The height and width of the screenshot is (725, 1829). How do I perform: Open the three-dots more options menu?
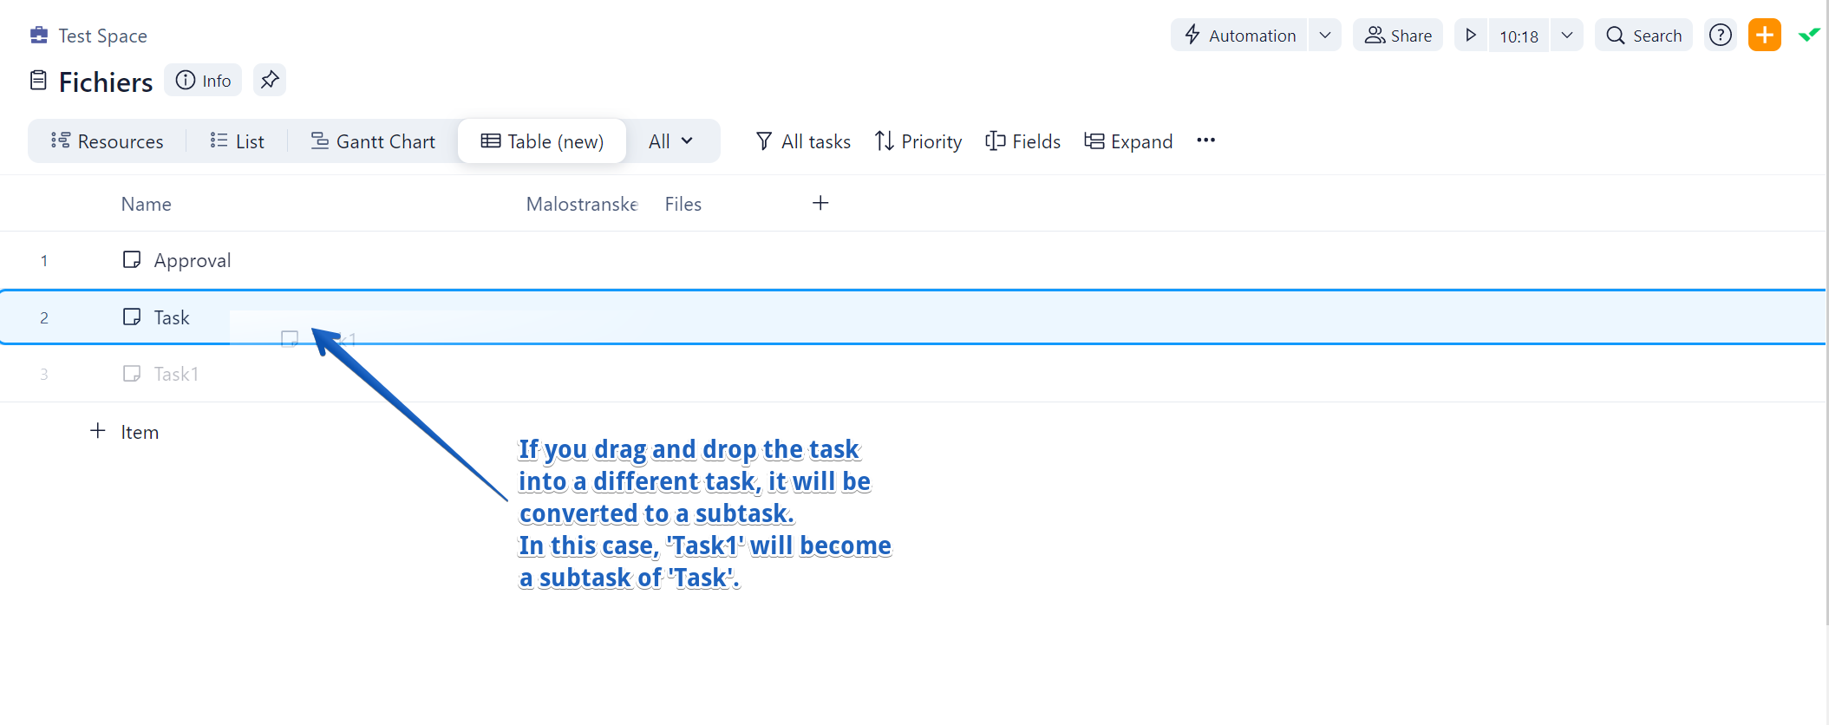tap(1205, 140)
